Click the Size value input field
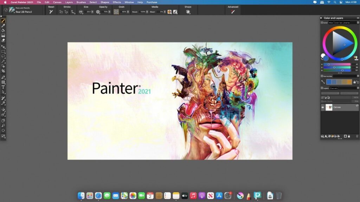360x202 pixels. 88,12
